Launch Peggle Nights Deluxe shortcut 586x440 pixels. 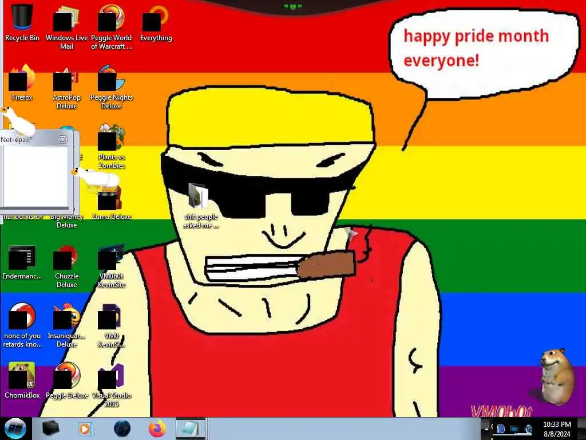click(112, 87)
